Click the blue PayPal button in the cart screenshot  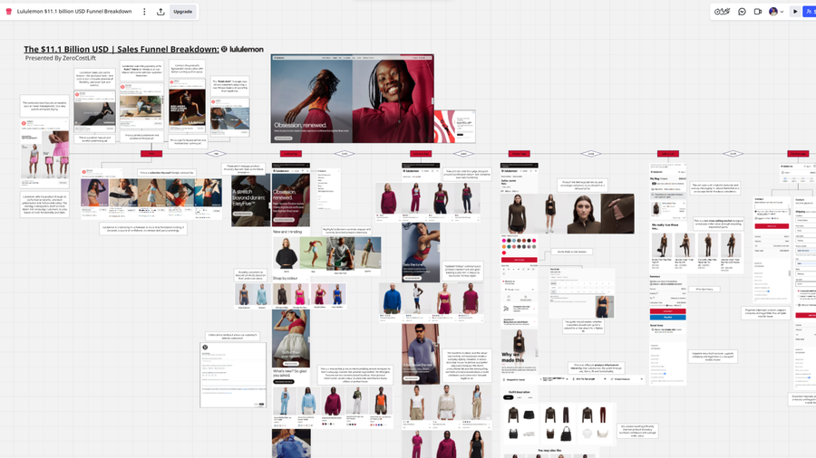[667, 317]
